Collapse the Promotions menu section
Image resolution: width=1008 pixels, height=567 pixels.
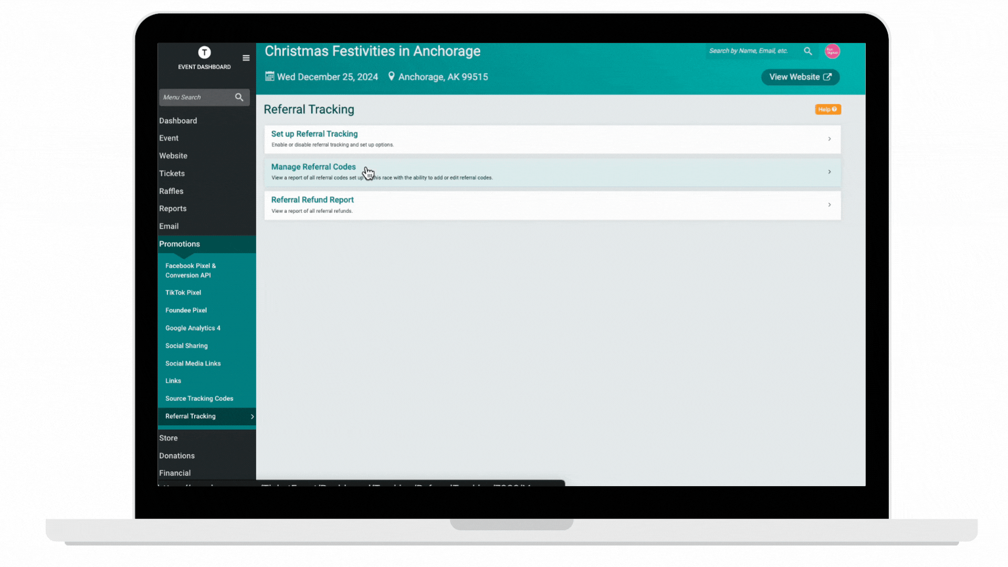click(180, 244)
